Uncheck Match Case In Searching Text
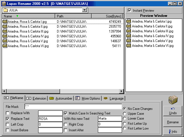184x137 pixels. [x=66, y=113]
